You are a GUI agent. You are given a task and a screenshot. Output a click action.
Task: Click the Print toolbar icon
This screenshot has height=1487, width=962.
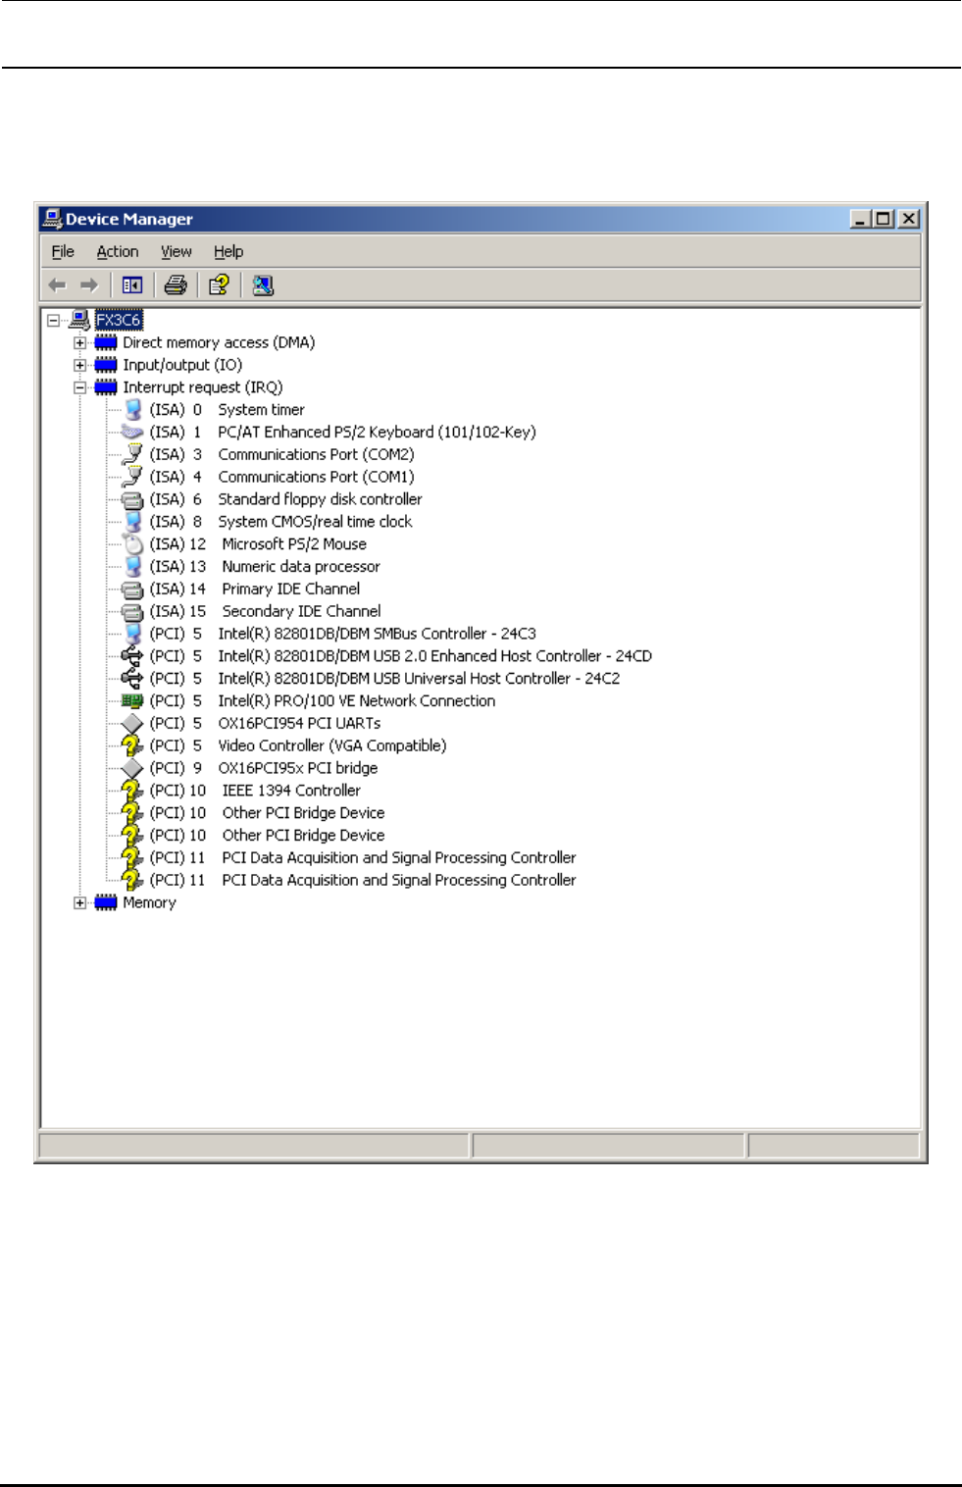pyautogui.click(x=176, y=285)
